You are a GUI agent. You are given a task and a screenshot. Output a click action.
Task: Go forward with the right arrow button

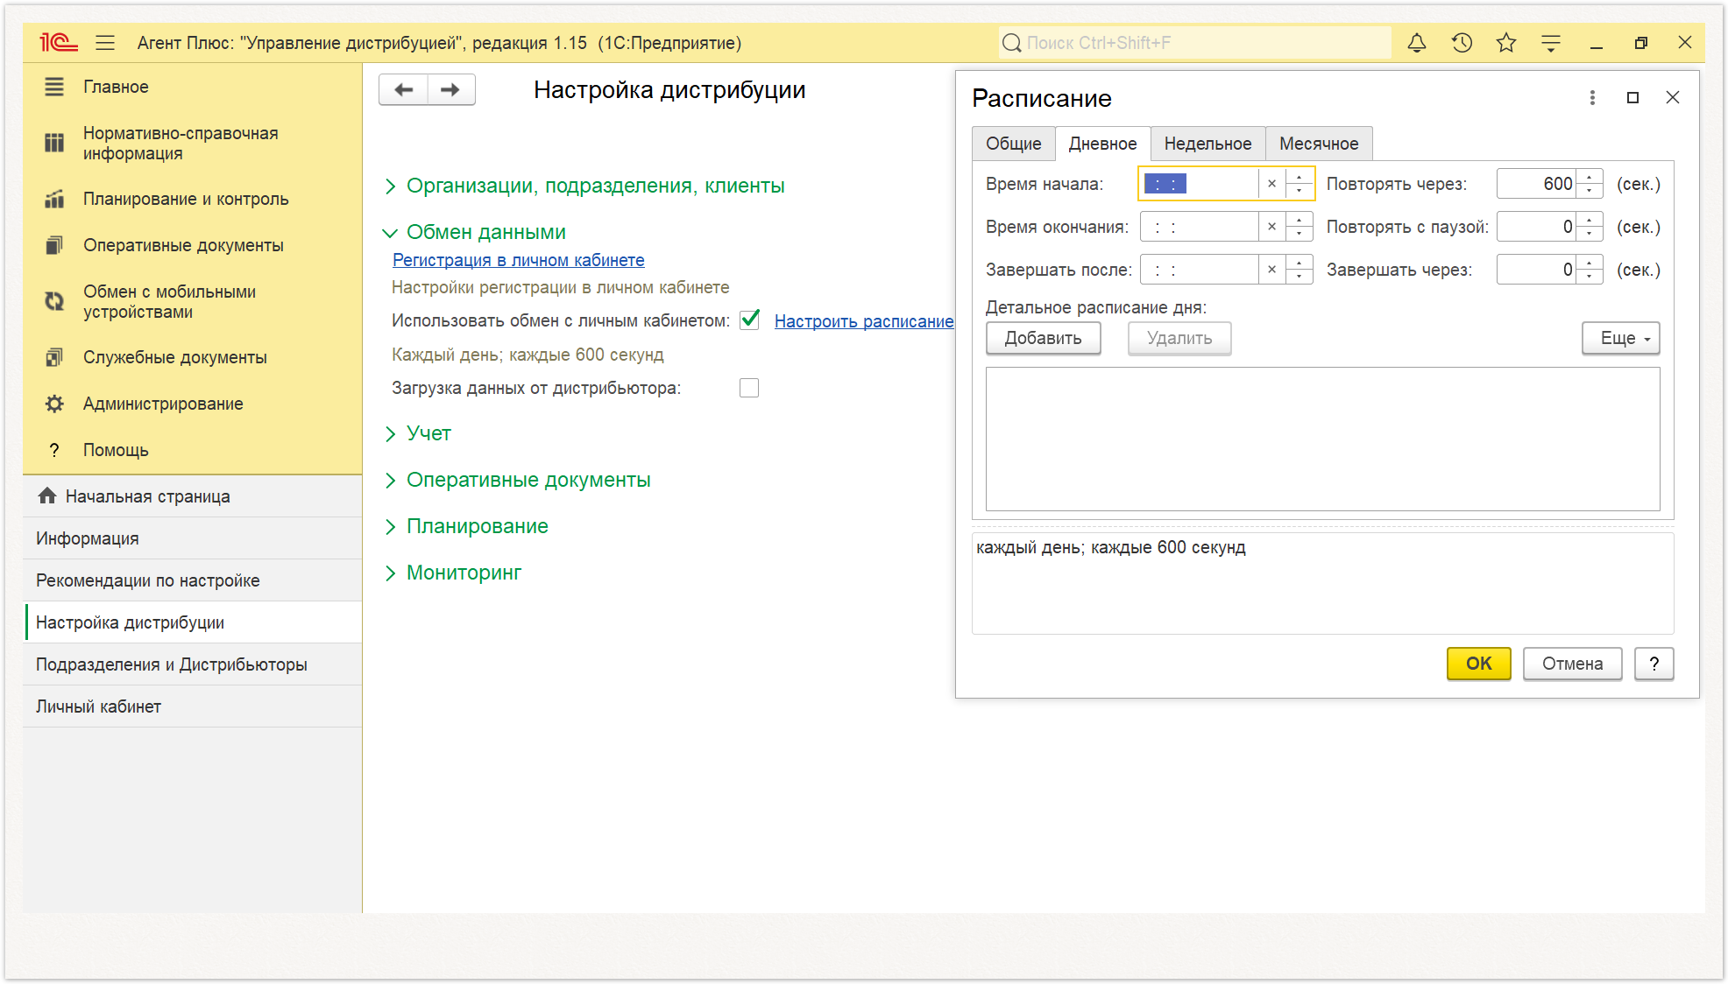[x=451, y=89]
